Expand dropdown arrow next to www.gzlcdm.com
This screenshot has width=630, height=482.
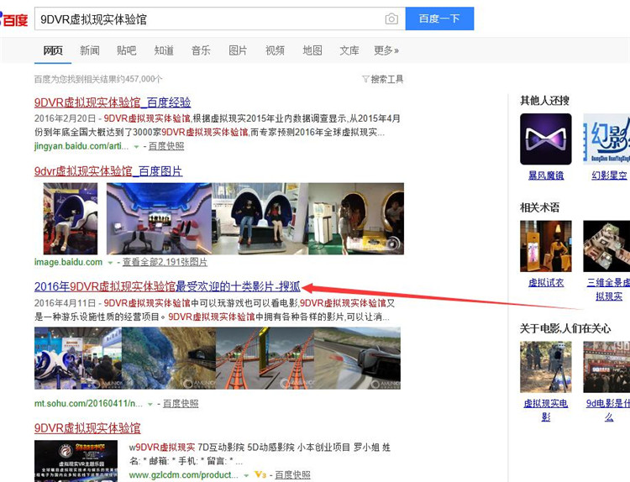click(246, 476)
